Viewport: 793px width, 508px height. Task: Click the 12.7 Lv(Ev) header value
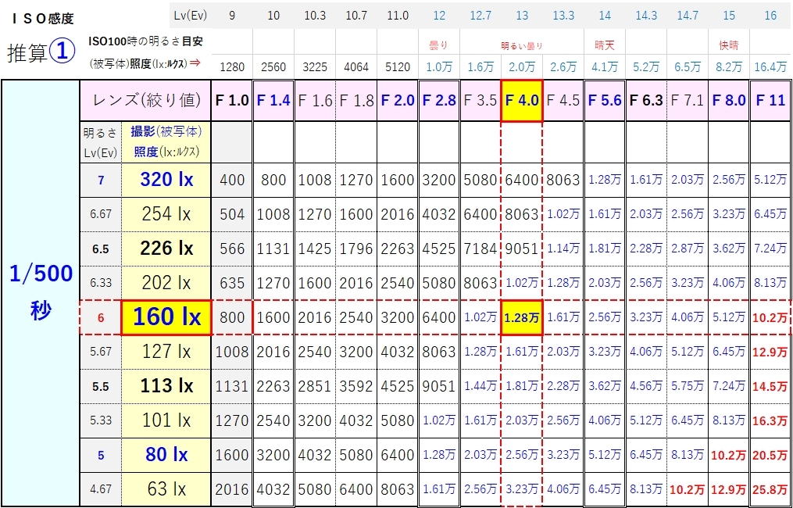coord(480,16)
